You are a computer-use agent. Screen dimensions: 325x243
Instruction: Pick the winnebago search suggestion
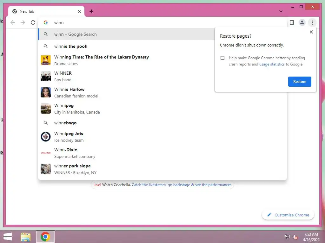coord(162,123)
